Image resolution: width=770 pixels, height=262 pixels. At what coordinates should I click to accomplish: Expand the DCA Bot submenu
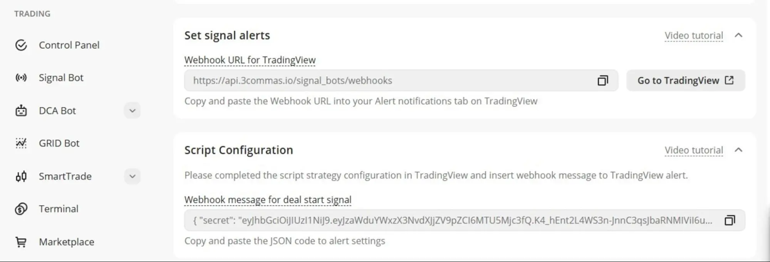point(132,111)
